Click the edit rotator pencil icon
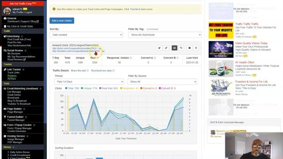Viewport: 283px width, 159px height. 159,48
